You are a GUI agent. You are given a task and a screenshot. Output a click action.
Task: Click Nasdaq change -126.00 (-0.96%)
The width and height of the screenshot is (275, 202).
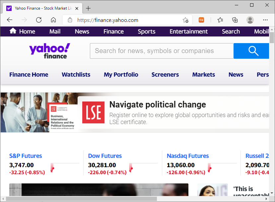pyautogui.click(x=186, y=172)
